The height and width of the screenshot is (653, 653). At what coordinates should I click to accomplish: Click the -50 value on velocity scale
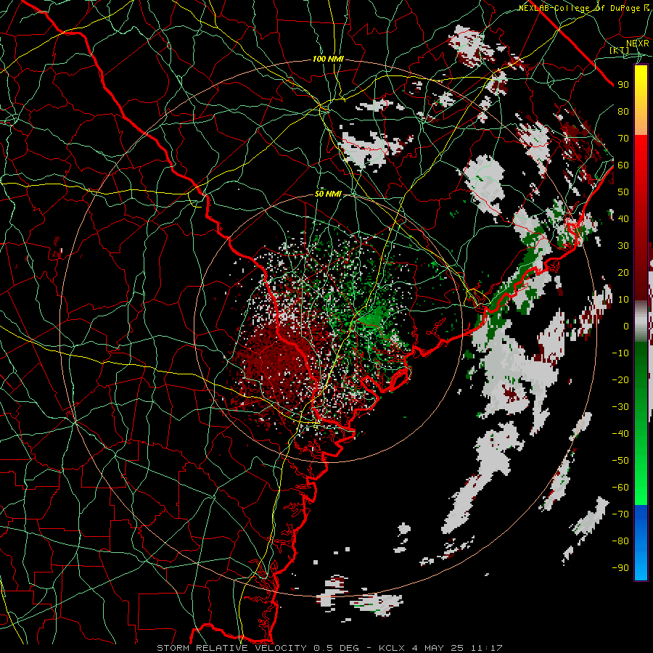[x=620, y=461]
